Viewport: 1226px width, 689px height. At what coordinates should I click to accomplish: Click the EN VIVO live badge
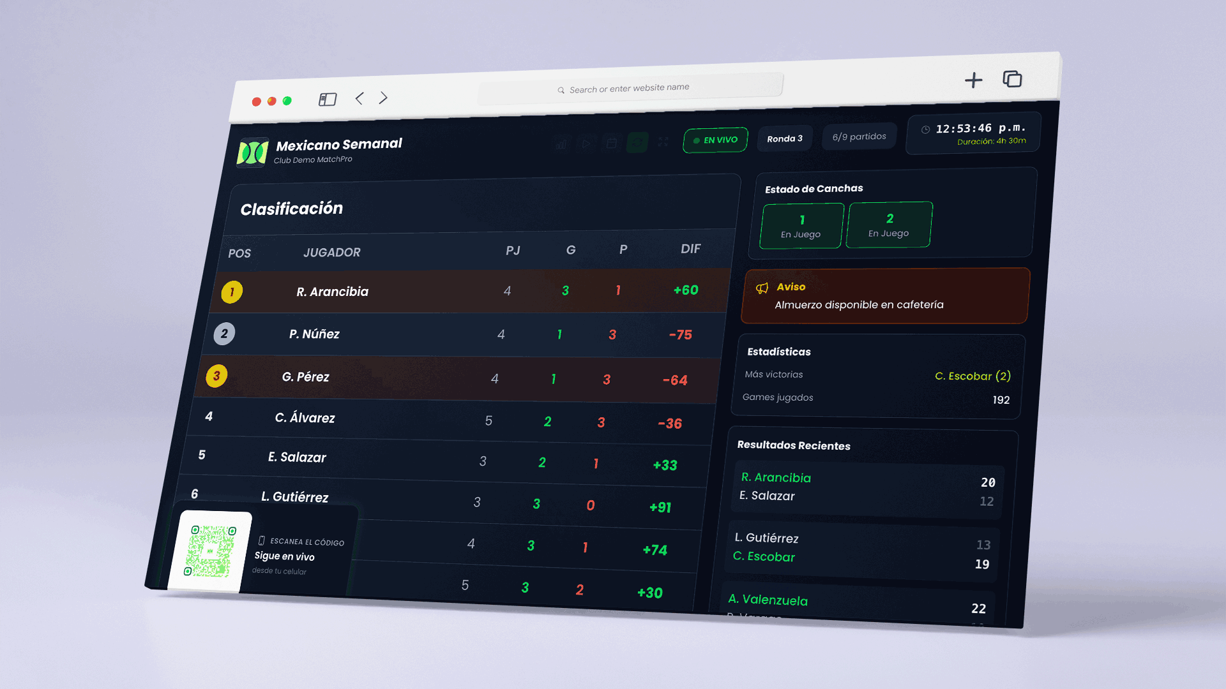click(x=715, y=140)
